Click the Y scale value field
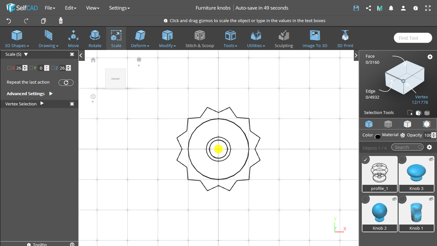The height and width of the screenshot is (246, 437). pos(41,68)
